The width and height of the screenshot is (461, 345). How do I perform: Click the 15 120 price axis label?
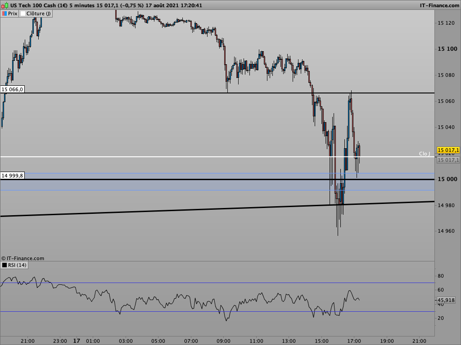pos(446,23)
